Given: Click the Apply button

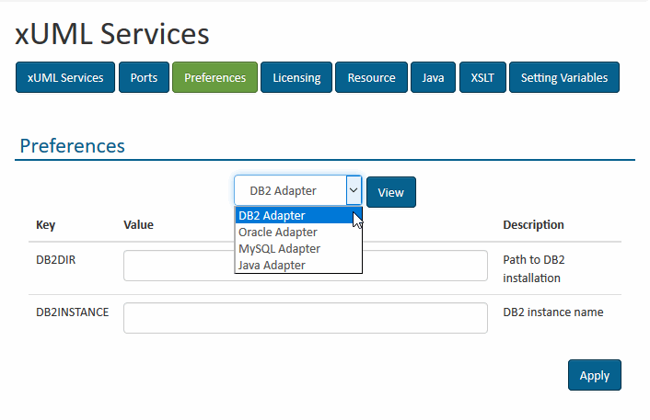Looking at the screenshot, I should point(594,375).
